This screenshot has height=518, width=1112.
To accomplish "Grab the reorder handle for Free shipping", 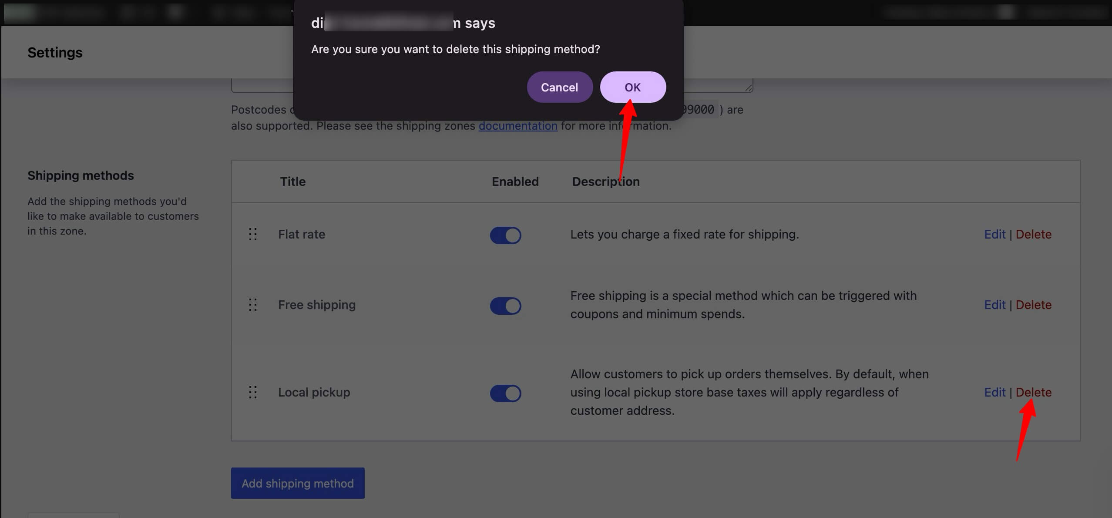I will tap(252, 305).
